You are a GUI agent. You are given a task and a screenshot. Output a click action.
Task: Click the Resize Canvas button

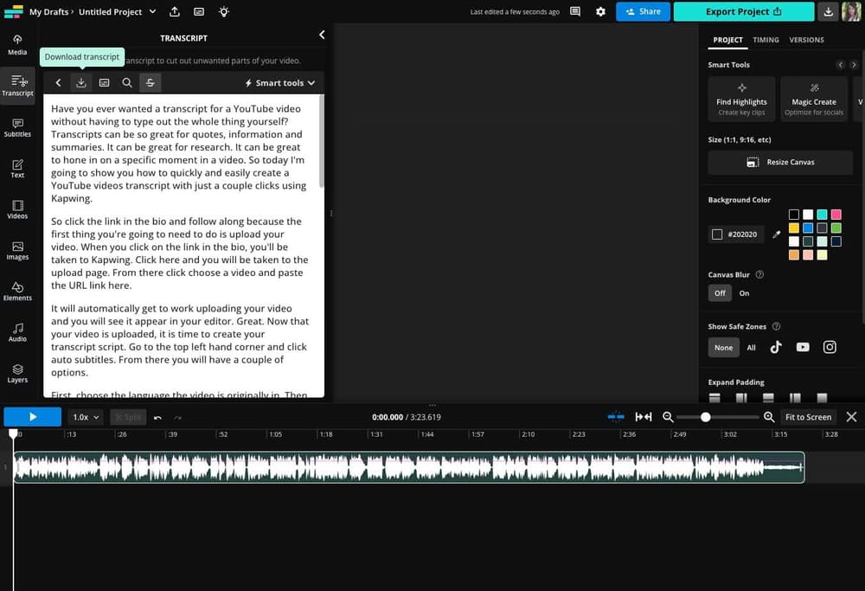[780, 162]
